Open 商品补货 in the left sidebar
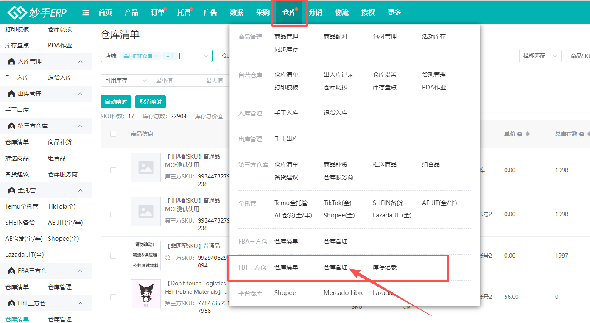Viewport: 590px width, 323px height. [60, 142]
